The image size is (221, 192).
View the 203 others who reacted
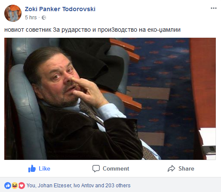coord(118,186)
